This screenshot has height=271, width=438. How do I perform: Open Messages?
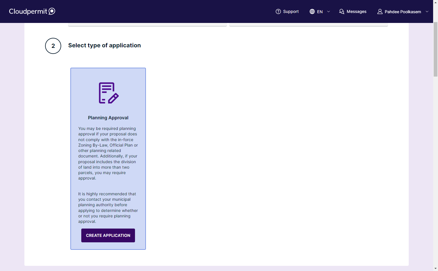[353, 11]
